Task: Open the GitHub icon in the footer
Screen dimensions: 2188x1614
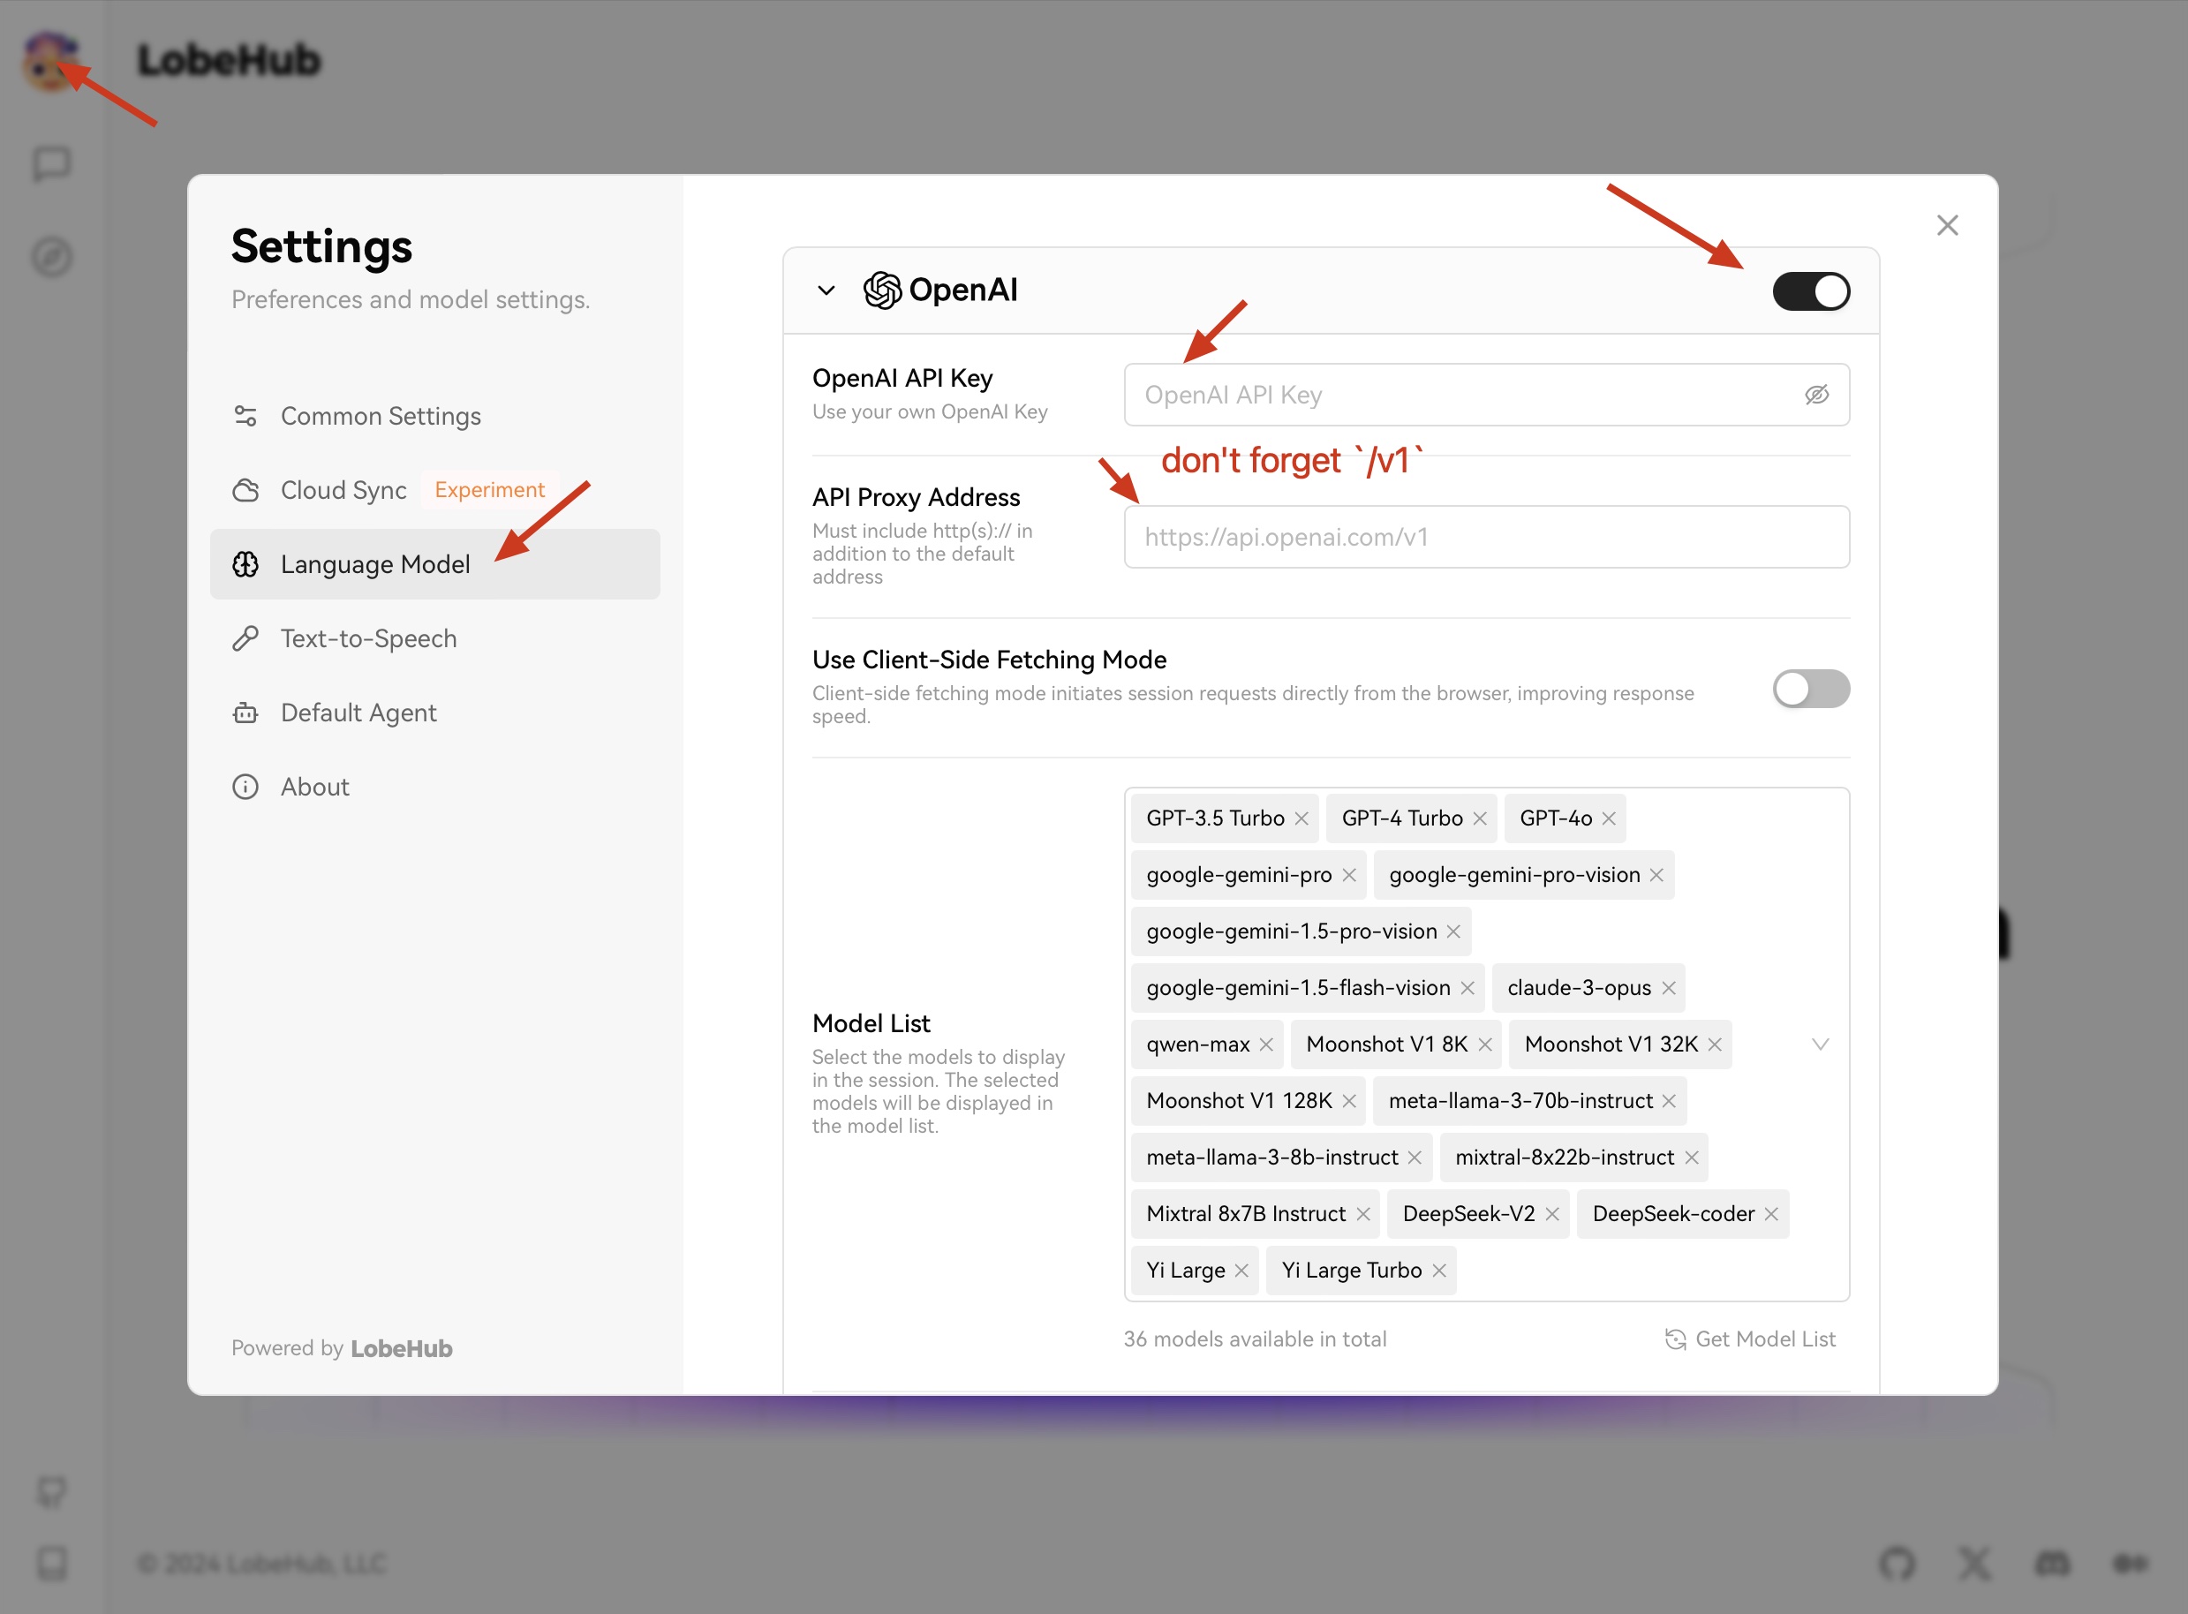Action: click(x=1898, y=1563)
